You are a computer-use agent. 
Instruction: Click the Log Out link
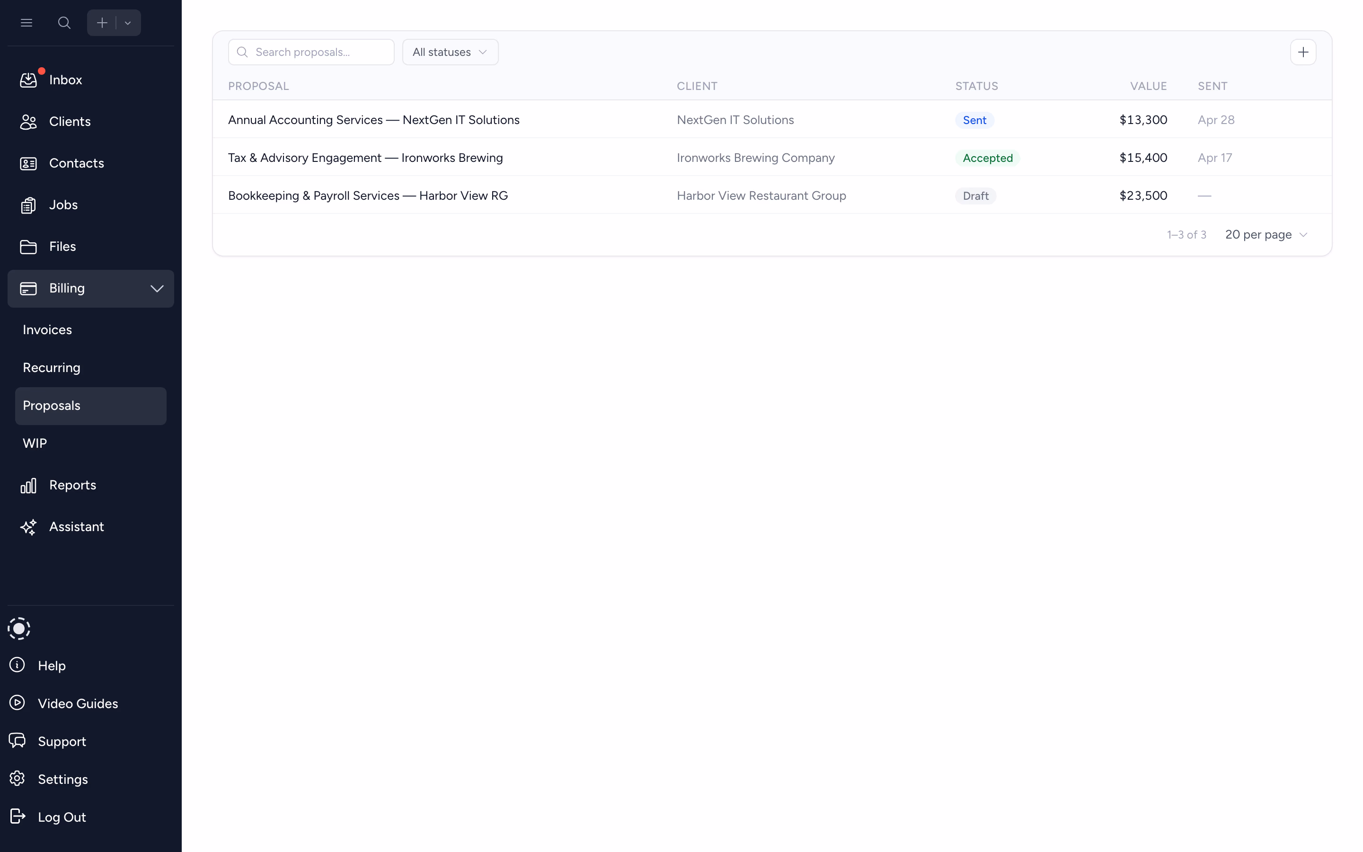point(62,817)
